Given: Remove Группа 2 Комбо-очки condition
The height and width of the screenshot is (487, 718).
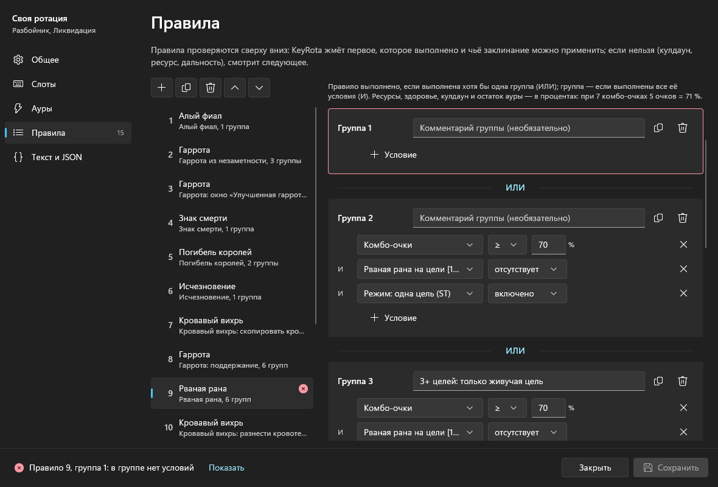Looking at the screenshot, I should (684, 245).
